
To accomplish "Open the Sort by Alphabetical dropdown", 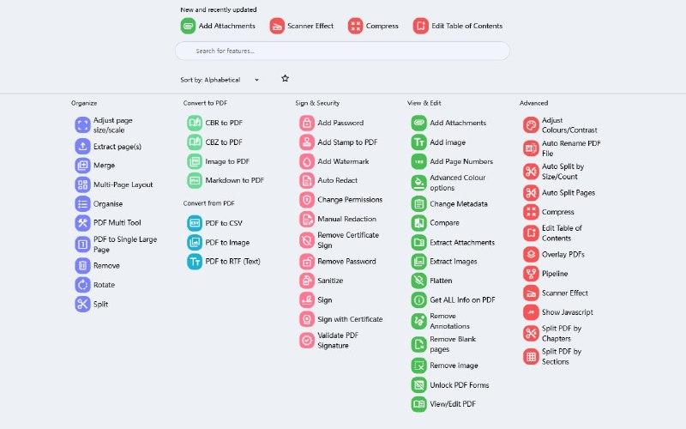I will pos(220,80).
